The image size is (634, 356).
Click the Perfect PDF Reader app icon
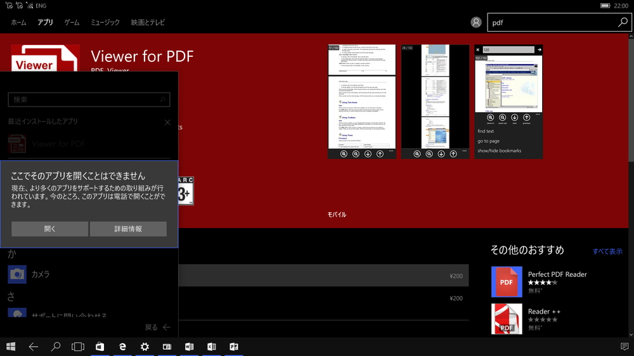tap(506, 282)
